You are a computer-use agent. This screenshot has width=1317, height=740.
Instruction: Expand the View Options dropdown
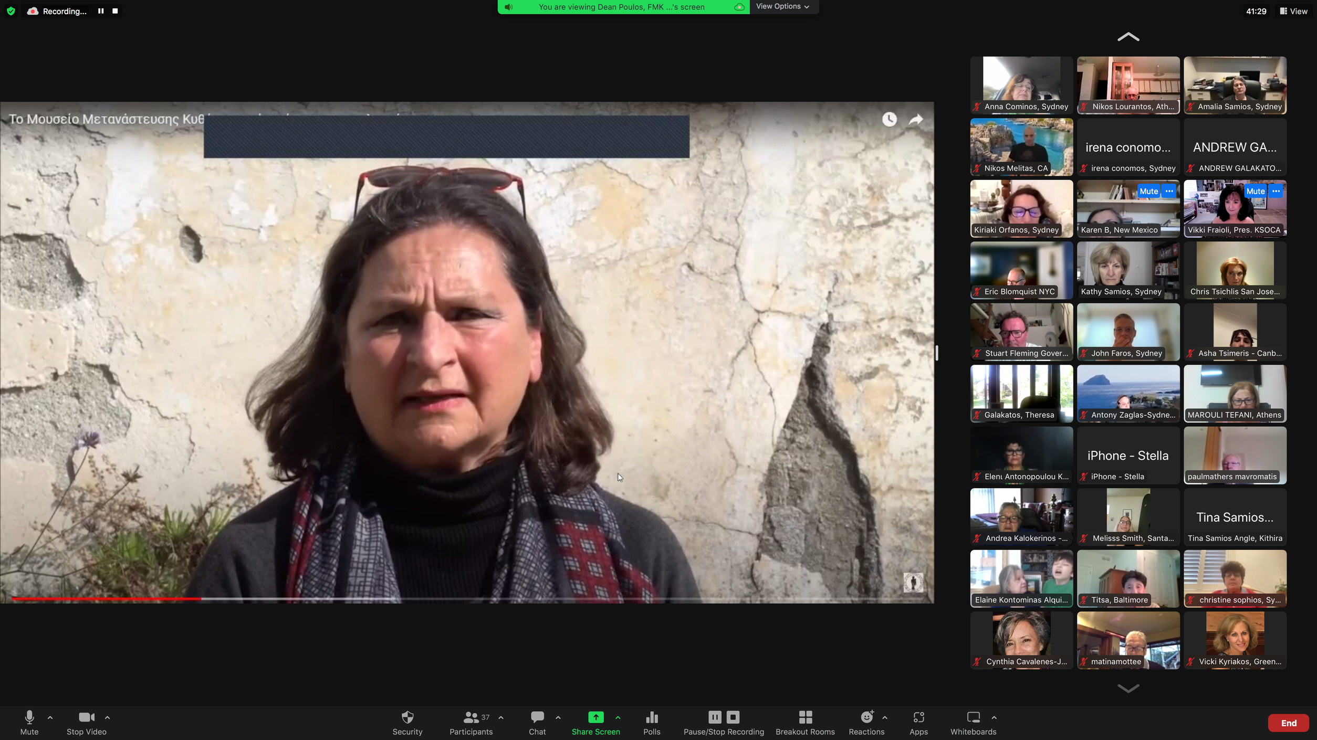[x=782, y=7]
